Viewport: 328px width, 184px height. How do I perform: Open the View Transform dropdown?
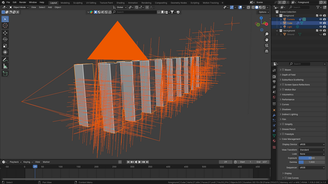click(312, 150)
